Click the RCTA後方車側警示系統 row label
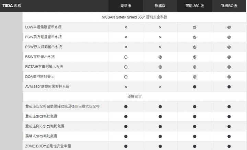The width and height of the screenshot is (247, 150). [x=44, y=67]
